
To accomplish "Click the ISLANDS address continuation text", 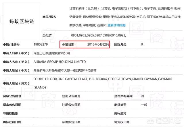I will pos(40,87).
